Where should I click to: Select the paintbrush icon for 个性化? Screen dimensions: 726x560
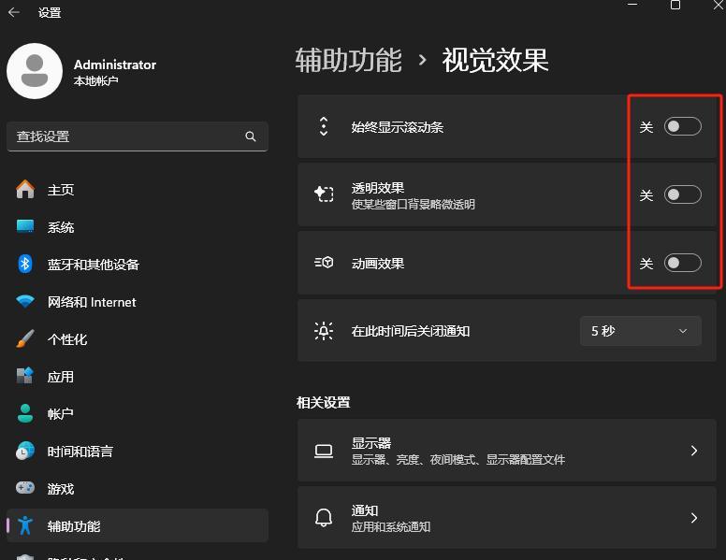25,339
